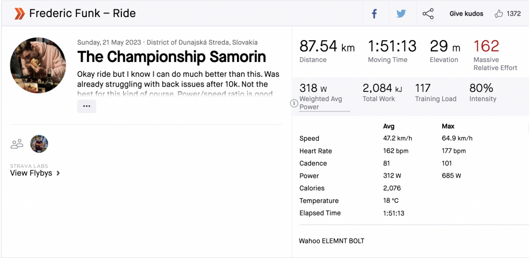Share the ride on Facebook
Image resolution: width=529 pixels, height=258 pixels.
(x=375, y=14)
